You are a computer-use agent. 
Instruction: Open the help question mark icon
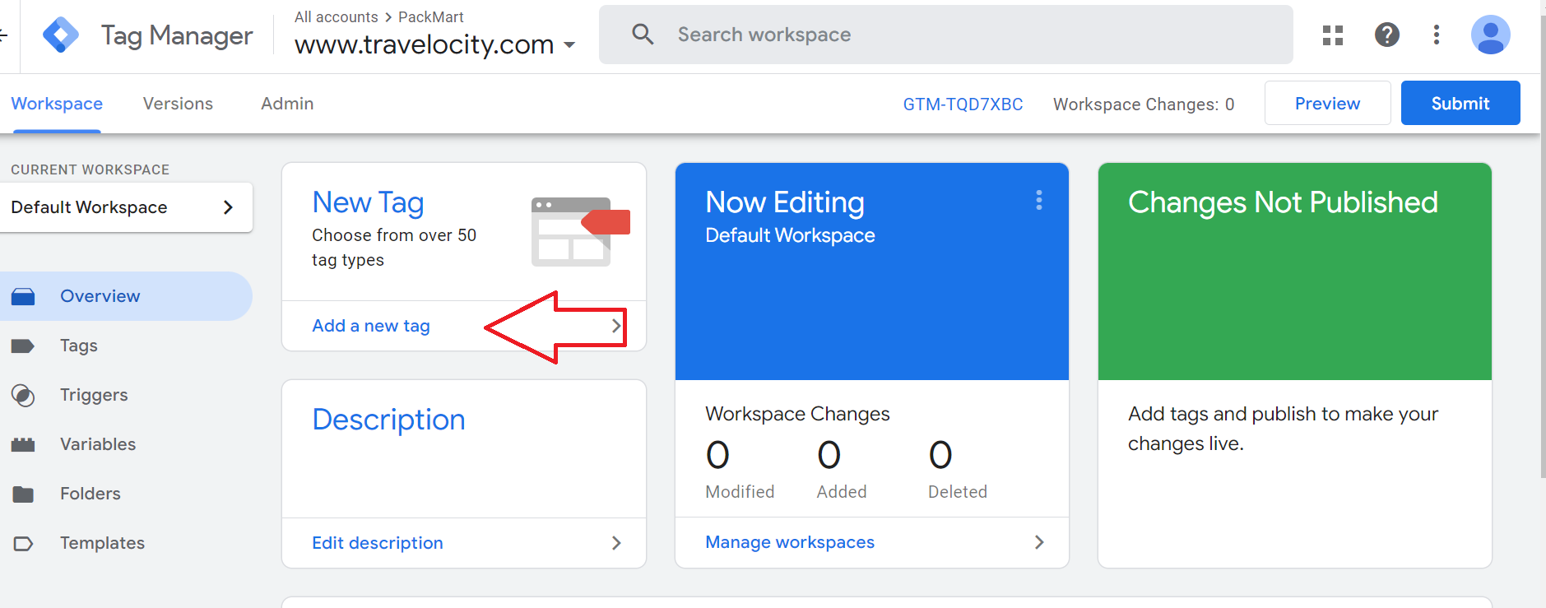(1387, 35)
